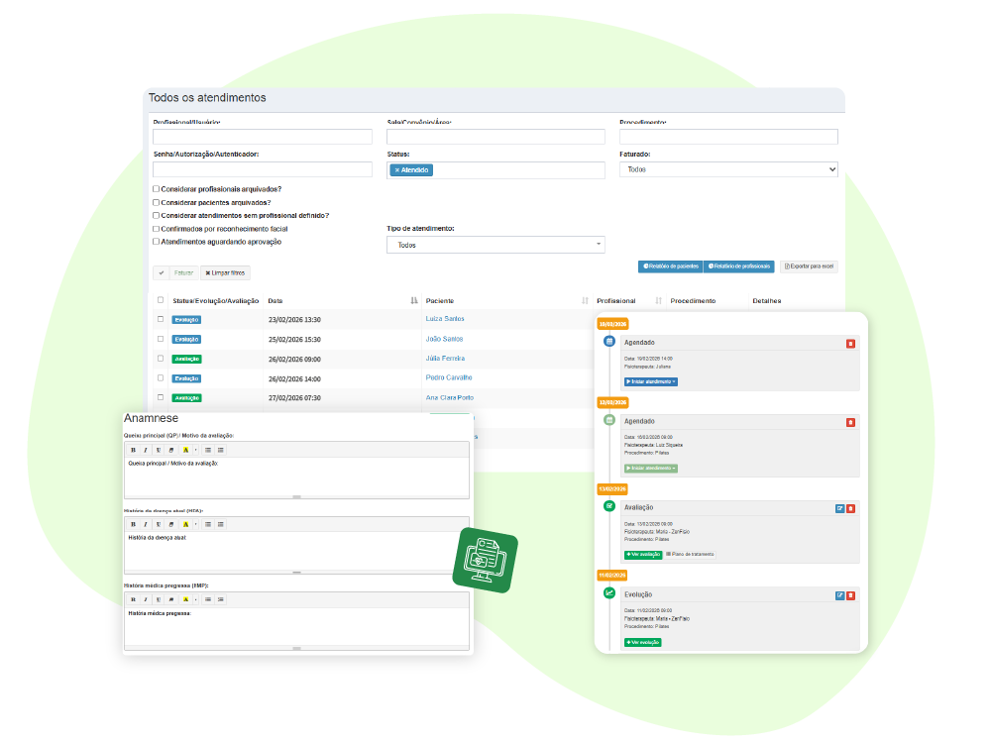Open patient link Júlia Ferreira
Screen dimensions: 991x743
pyautogui.click(x=445, y=359)
